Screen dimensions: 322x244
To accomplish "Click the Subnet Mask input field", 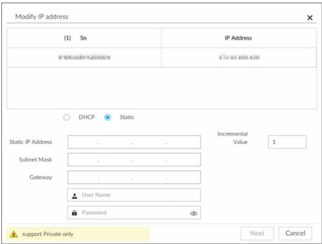I will coord(134,160).
